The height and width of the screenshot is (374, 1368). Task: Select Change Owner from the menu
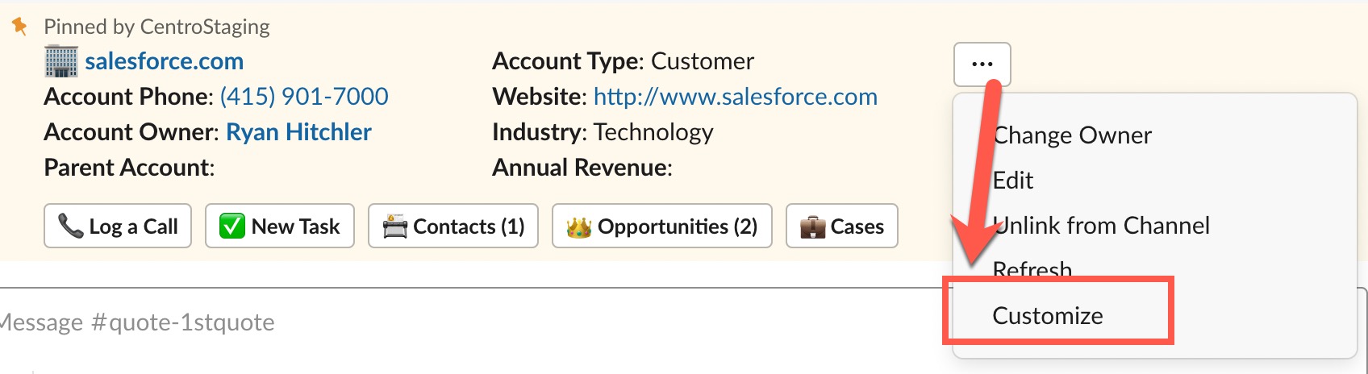tap(1071, 135)
